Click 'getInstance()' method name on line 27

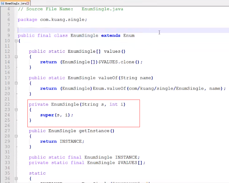click(x=97, y=131)
